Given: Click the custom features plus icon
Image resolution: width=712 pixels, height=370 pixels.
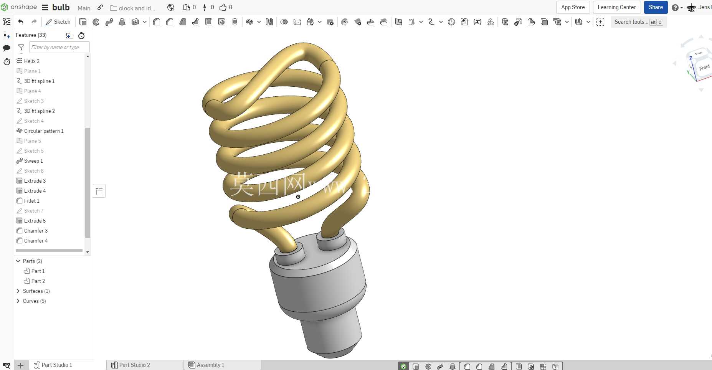Looking at the screenshot, I should coord(601,22).
